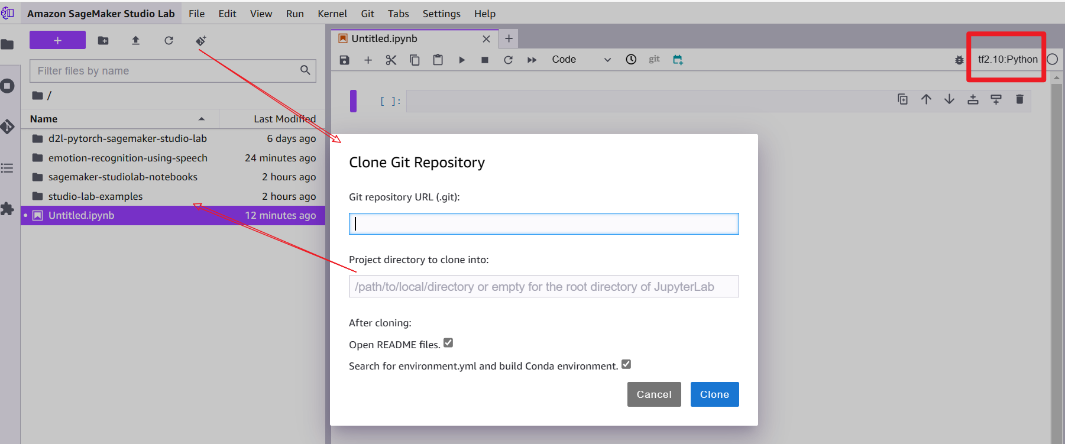This screenshot has height=444, width=1065.
Task: Move the cell up
Action: (x=926, y=99)
